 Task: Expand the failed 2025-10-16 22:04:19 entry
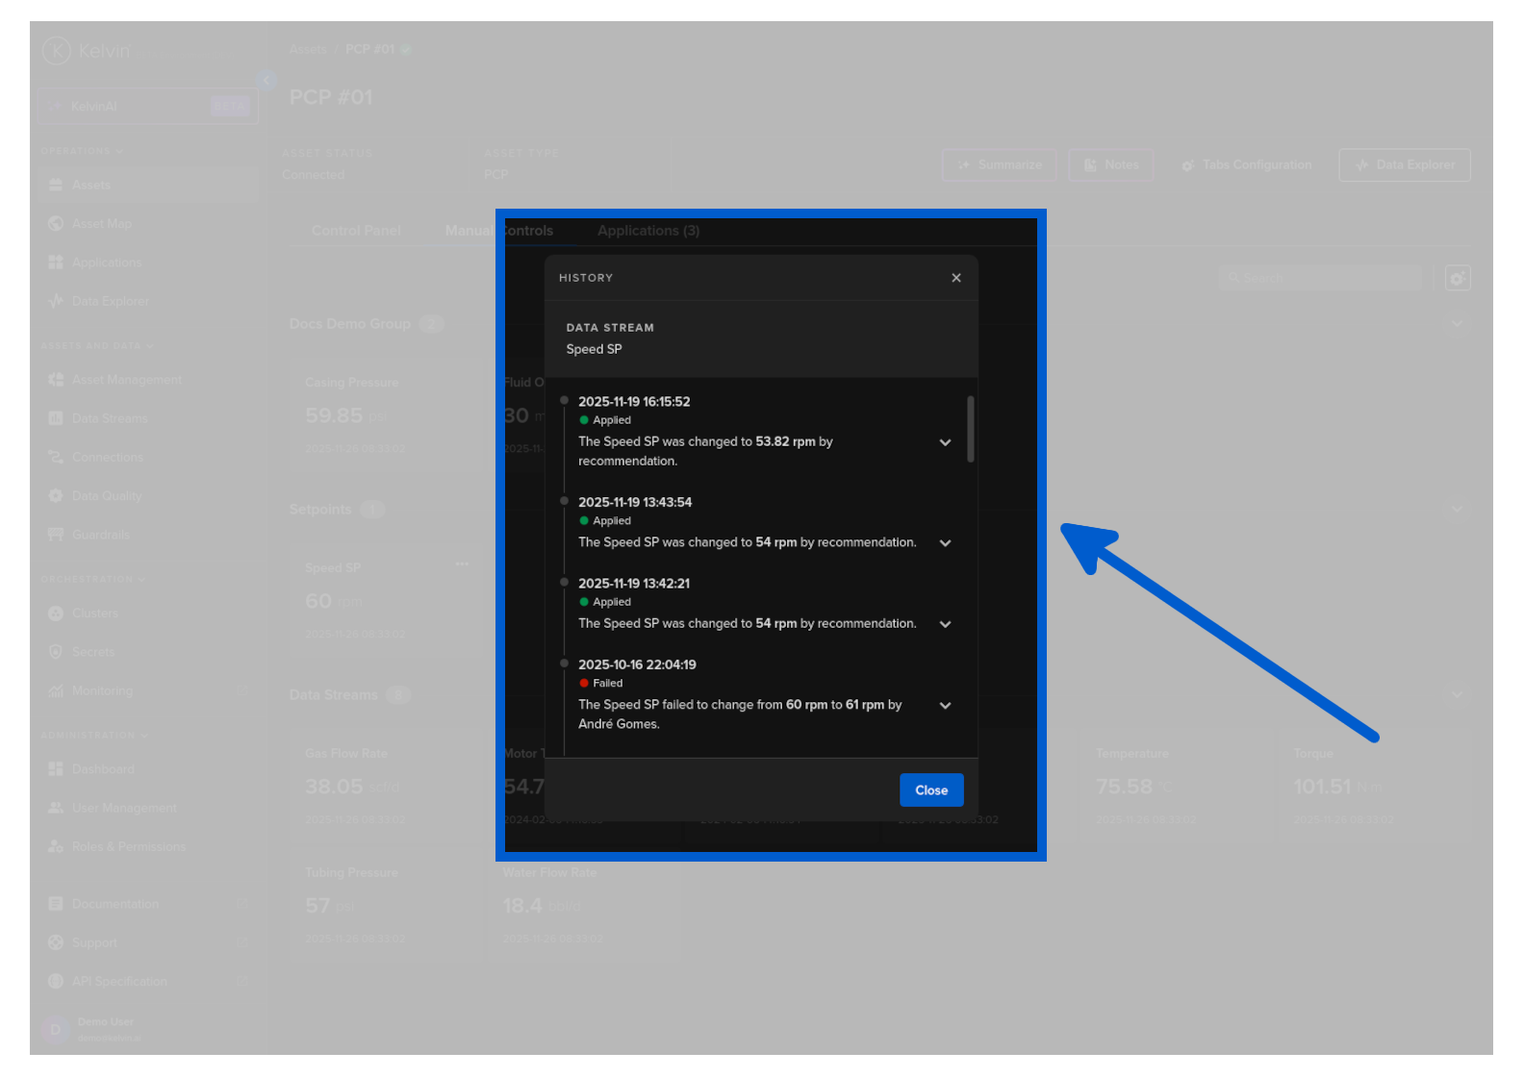pos(945,706)
